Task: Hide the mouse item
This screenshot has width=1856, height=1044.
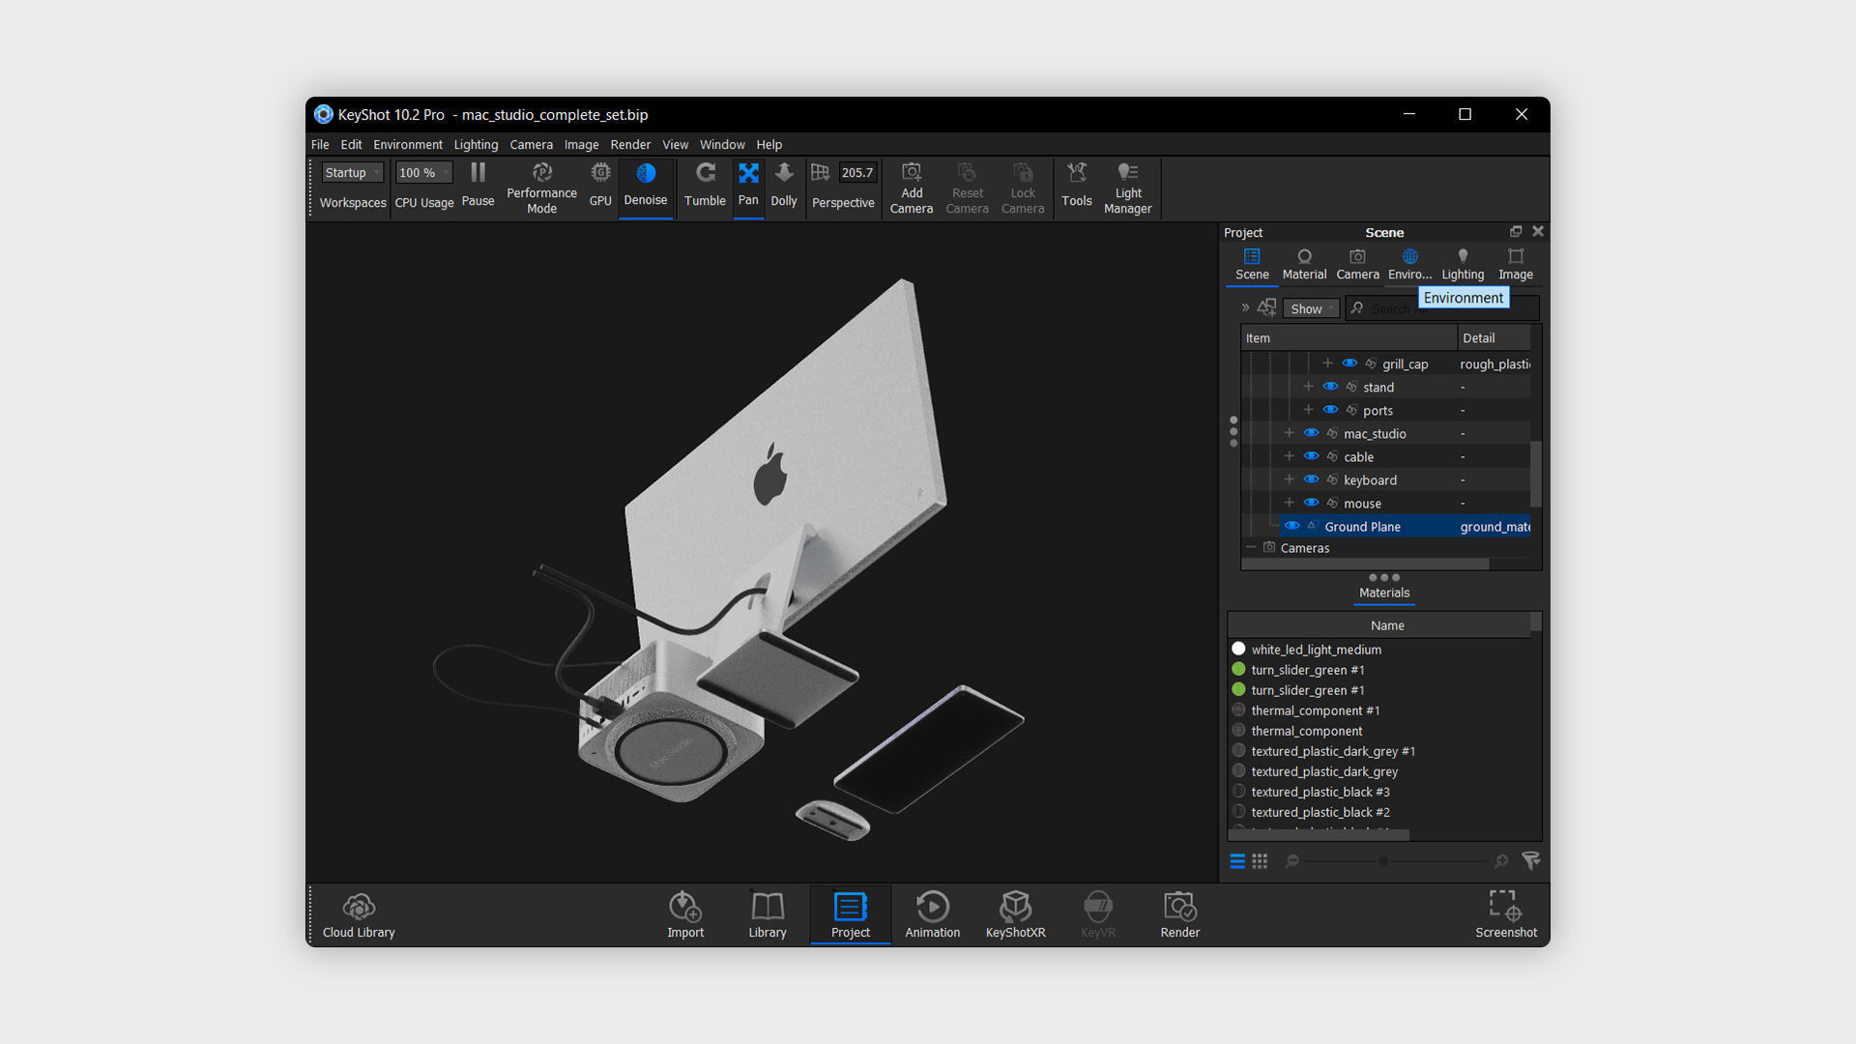Action: (x=1311, y=503)
